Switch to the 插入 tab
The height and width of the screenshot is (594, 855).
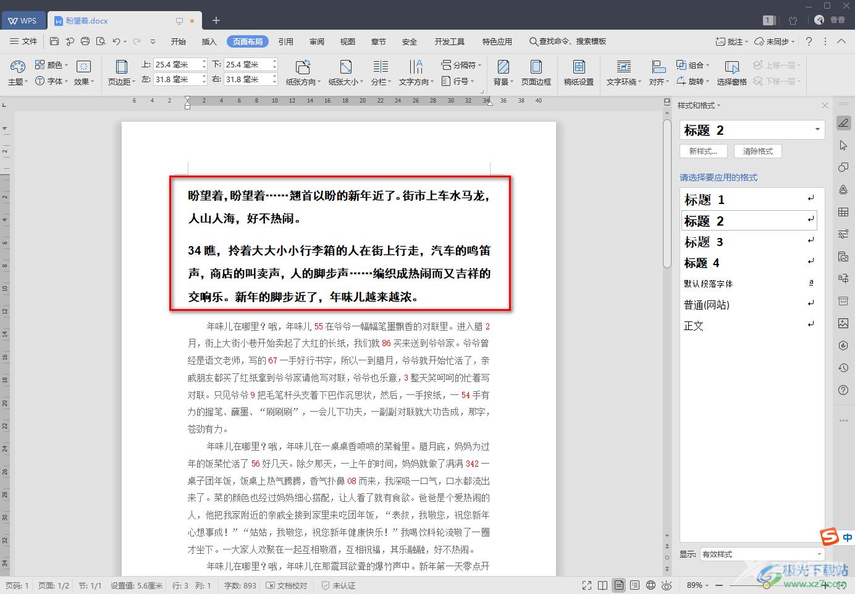point(209,41)
